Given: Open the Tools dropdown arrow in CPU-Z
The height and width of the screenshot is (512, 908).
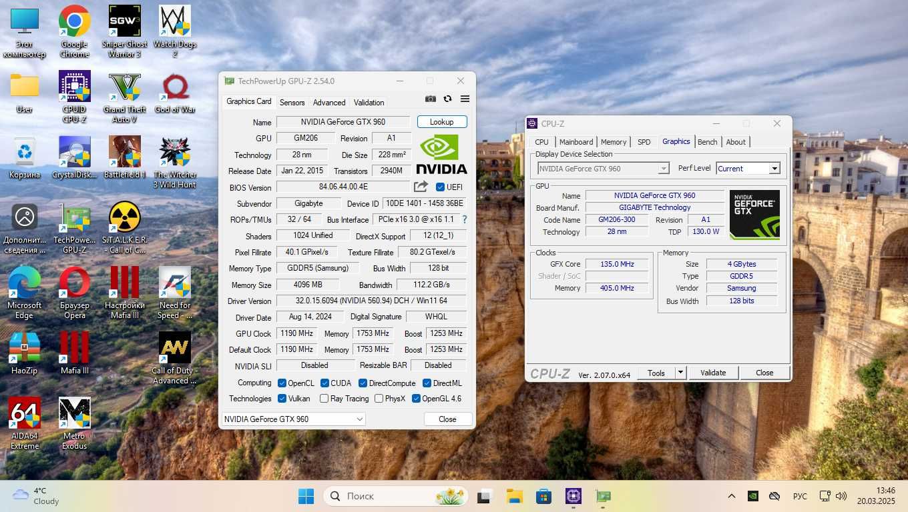Looking at the screenshot, I should (680, 373).
